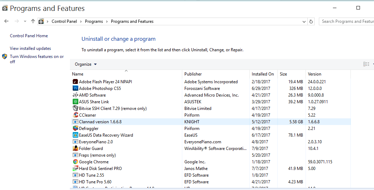Open the Organize dropdown menu
The width and height of the screenshot is (374, 190).
pos(86,64)
